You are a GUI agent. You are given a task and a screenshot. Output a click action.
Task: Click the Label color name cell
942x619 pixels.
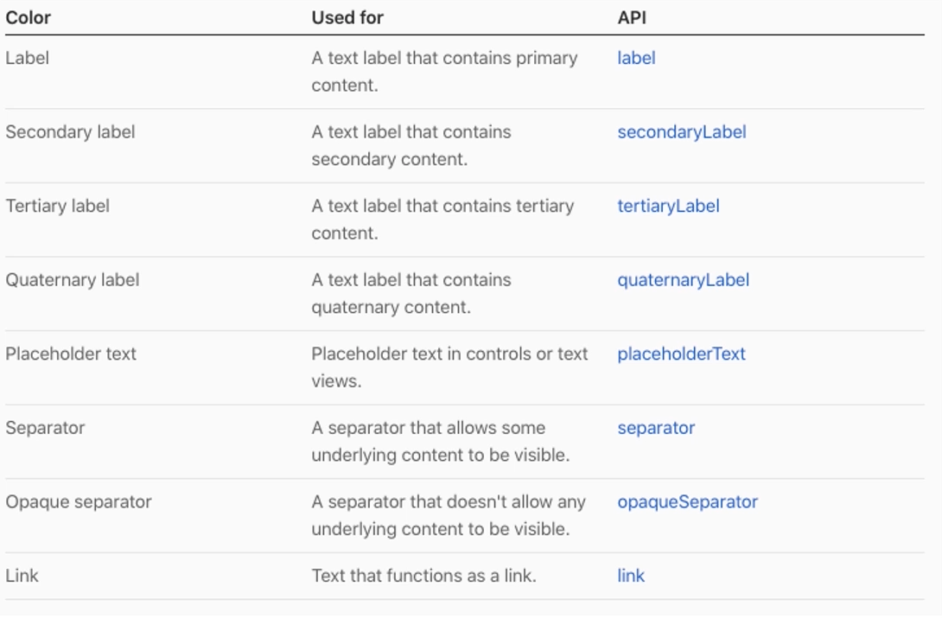(28, 58)
